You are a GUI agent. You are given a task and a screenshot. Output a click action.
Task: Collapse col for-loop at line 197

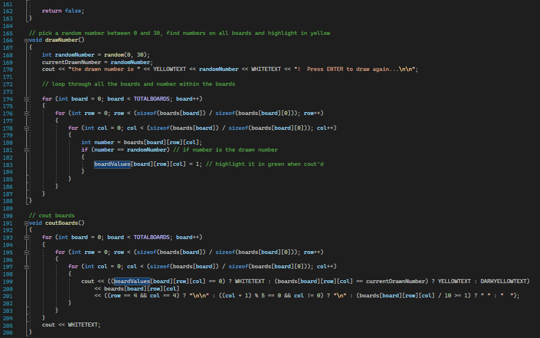point(27,267)
